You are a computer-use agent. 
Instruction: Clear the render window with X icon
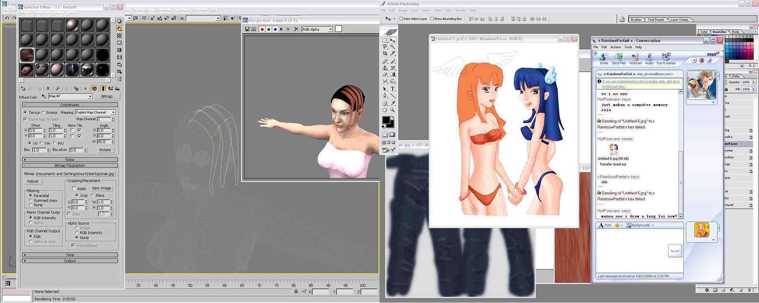296,29
